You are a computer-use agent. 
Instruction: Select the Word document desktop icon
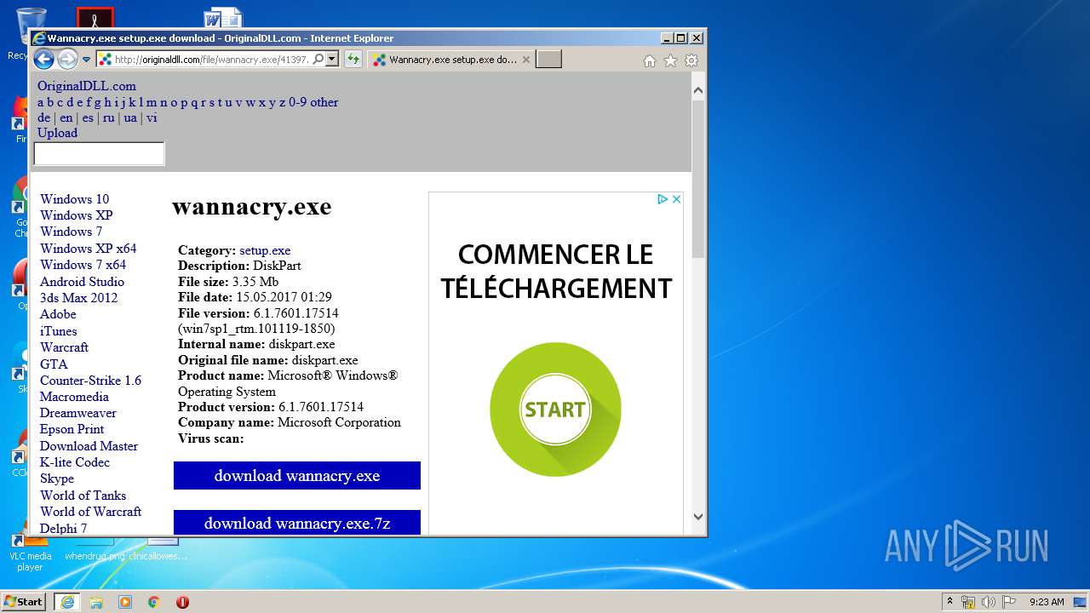(223, 18)
